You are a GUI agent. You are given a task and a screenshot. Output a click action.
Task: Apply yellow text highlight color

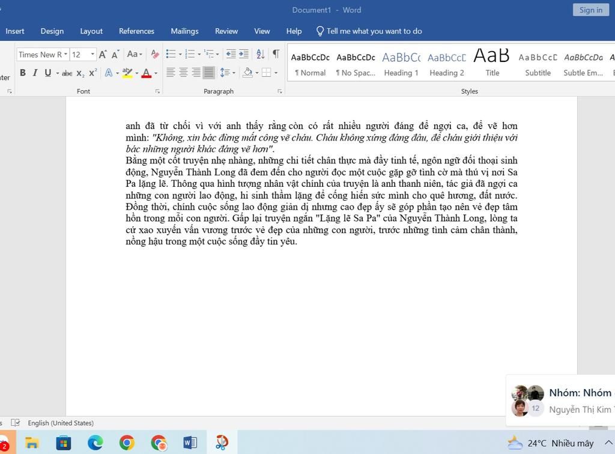click(x=127, y=73)
